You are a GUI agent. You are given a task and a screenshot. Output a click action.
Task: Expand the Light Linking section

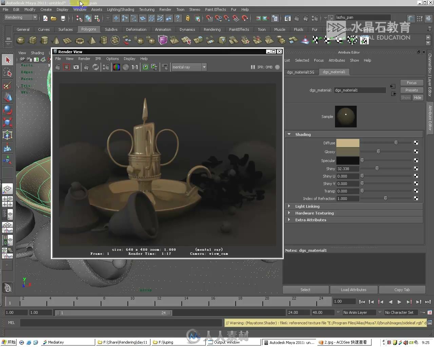(289, 206)
